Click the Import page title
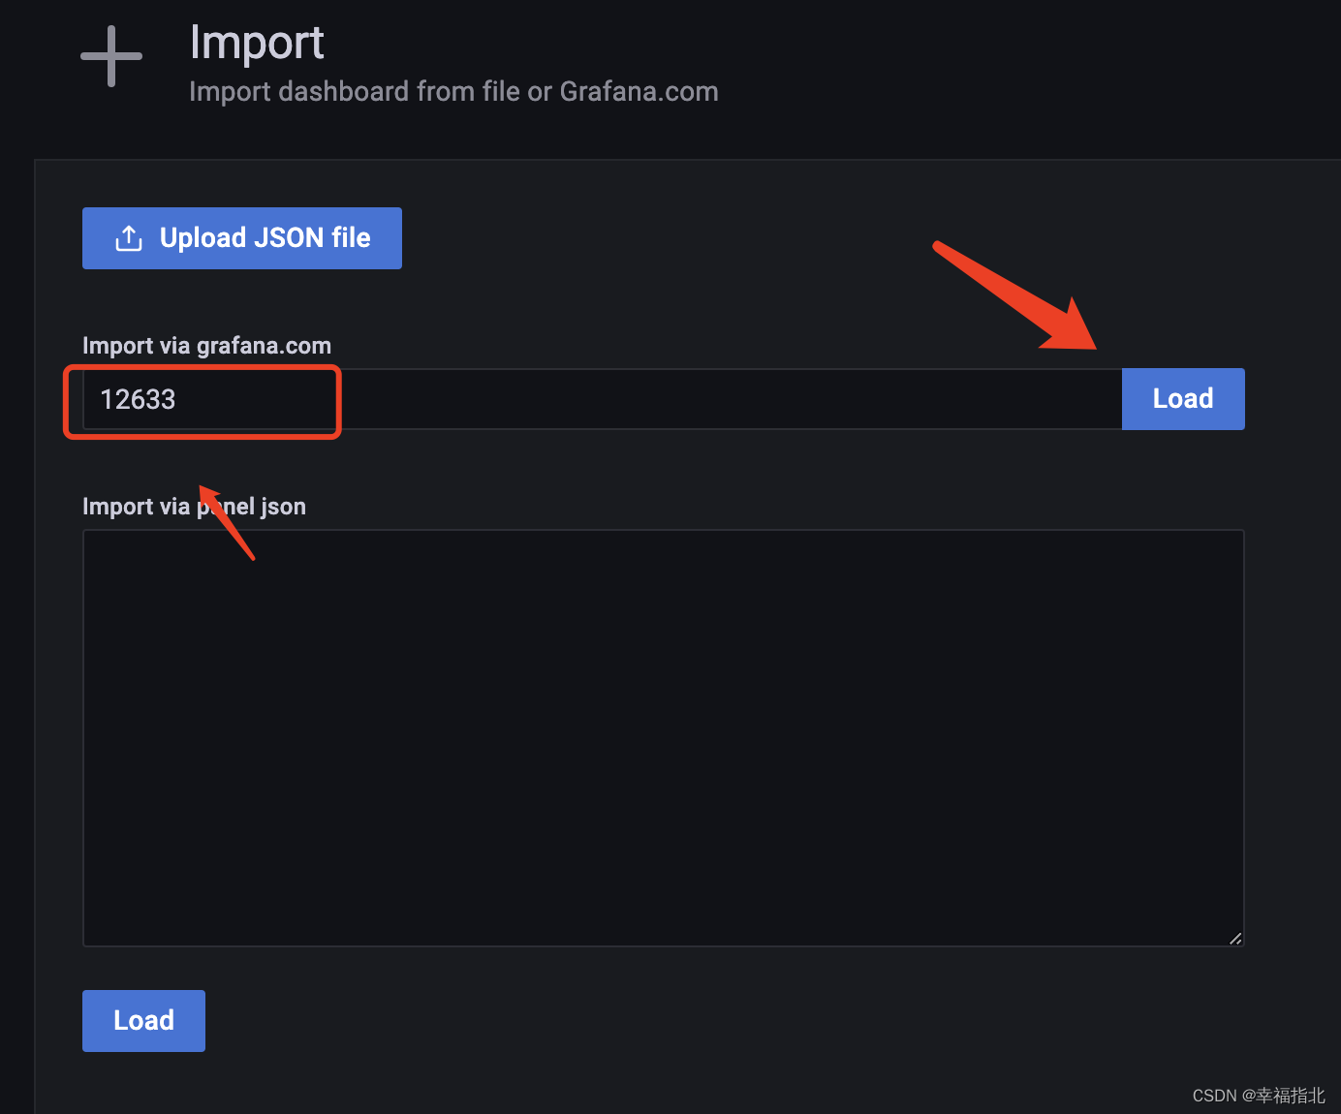Viewport: 1341px width, 1114px height. (257, 43)
